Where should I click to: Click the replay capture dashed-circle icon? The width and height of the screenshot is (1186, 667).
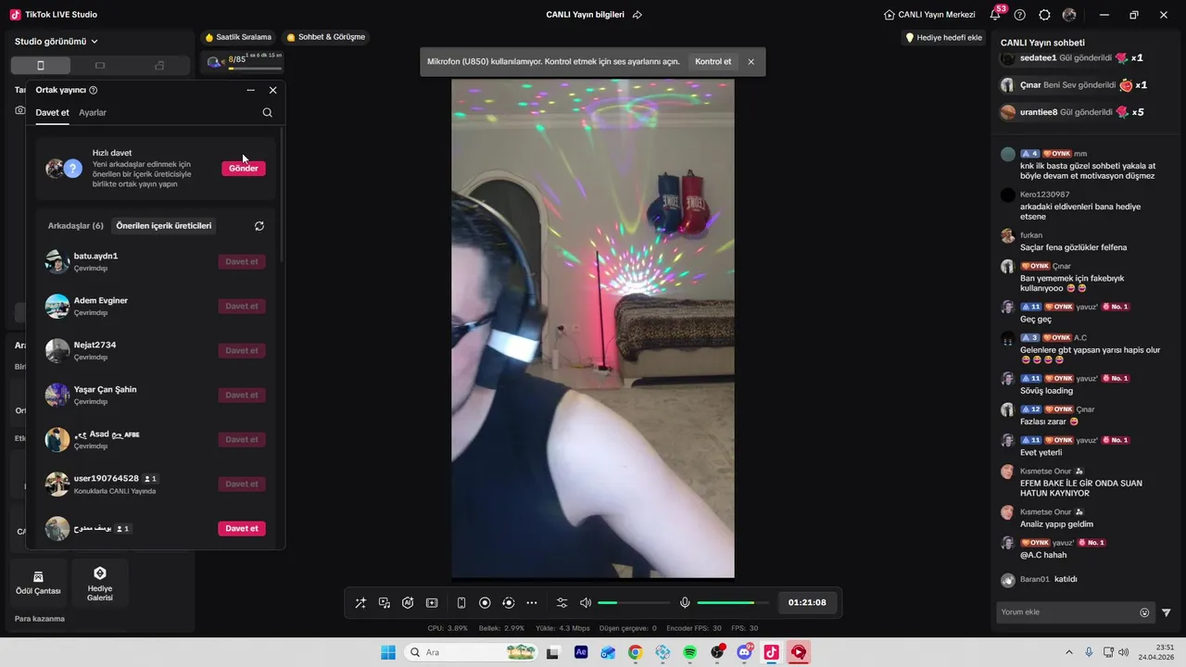tap(508, 602)
